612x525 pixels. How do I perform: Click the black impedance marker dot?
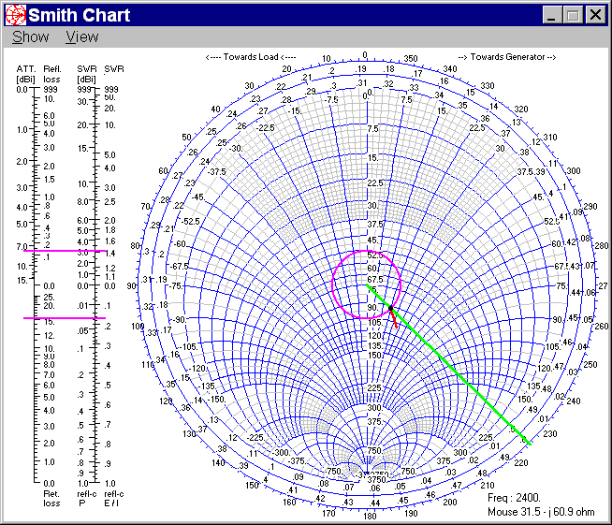[391, 309]
